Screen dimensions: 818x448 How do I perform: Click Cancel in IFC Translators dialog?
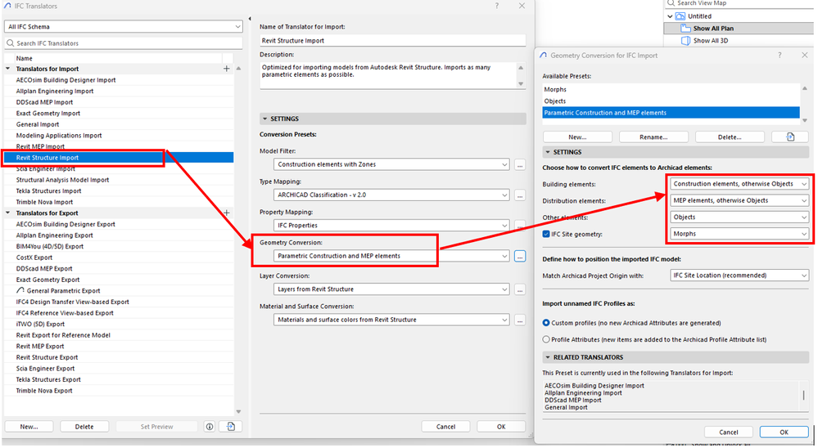[x=446, y=427]
